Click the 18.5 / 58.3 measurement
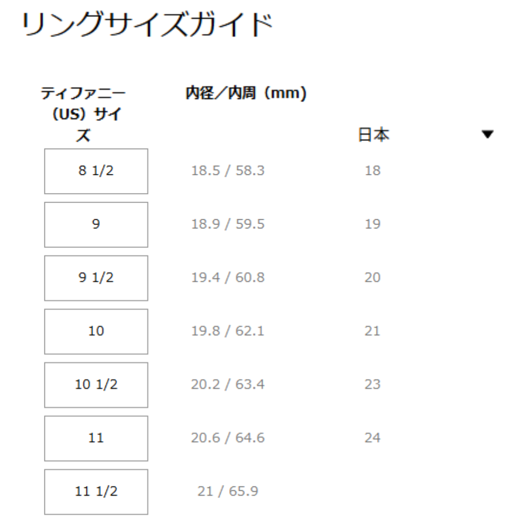Viewport: 516px width, 516px height. 228,171
